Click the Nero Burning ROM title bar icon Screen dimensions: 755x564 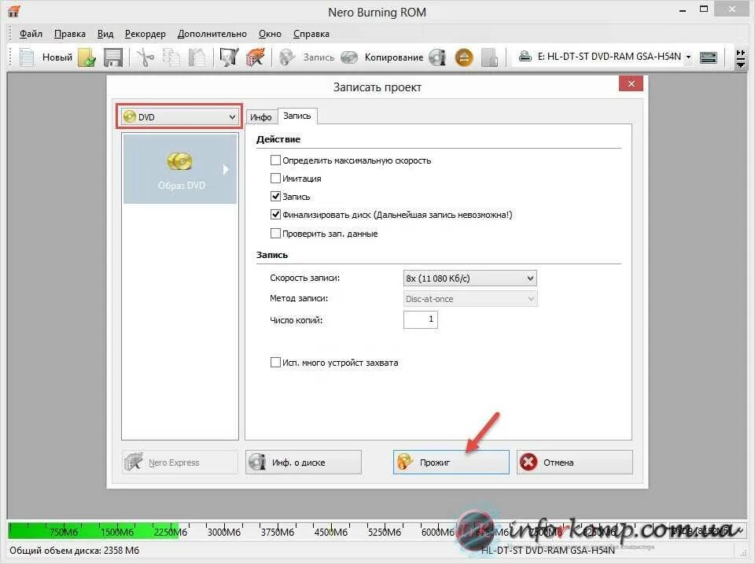[x=14, y=10]
